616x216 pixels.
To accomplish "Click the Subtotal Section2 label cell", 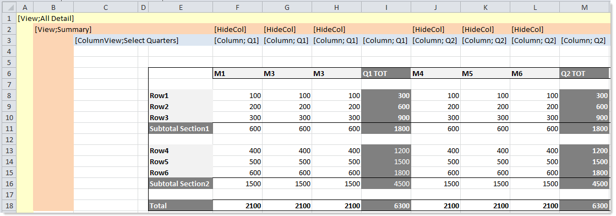I will tap(181, 183).
